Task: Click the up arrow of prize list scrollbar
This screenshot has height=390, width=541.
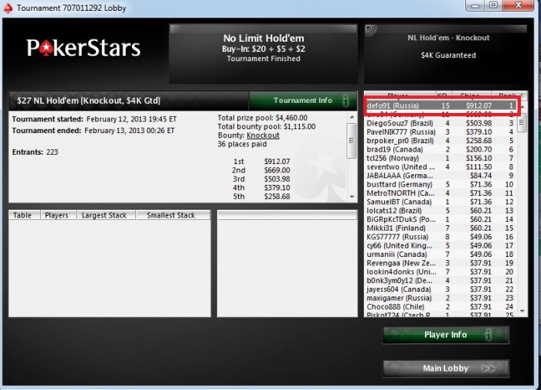Action: [x=352, y=117]
